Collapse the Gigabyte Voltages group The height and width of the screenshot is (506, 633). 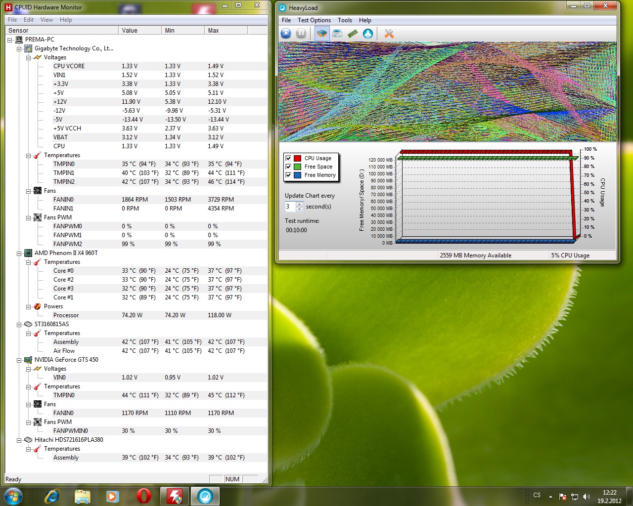29,58
